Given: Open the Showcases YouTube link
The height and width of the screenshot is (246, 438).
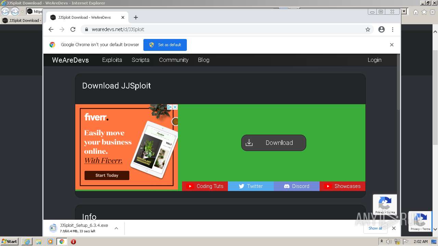Looking at the screenshot, I should click(343, 186).
